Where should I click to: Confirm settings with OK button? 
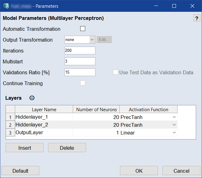coord(139,171)
